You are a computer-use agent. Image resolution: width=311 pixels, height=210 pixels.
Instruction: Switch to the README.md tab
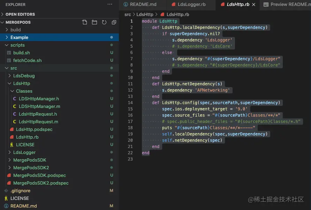pos(143,5)
